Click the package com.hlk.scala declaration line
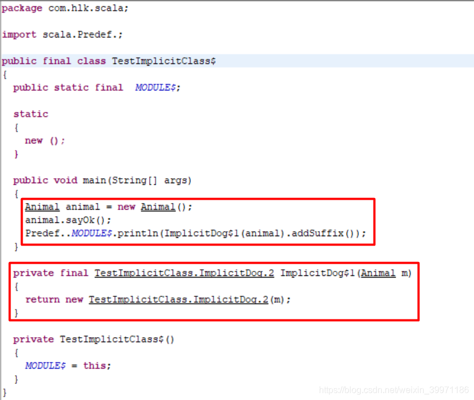The height and width of the screenshot is (400, 474). point(65,8)
